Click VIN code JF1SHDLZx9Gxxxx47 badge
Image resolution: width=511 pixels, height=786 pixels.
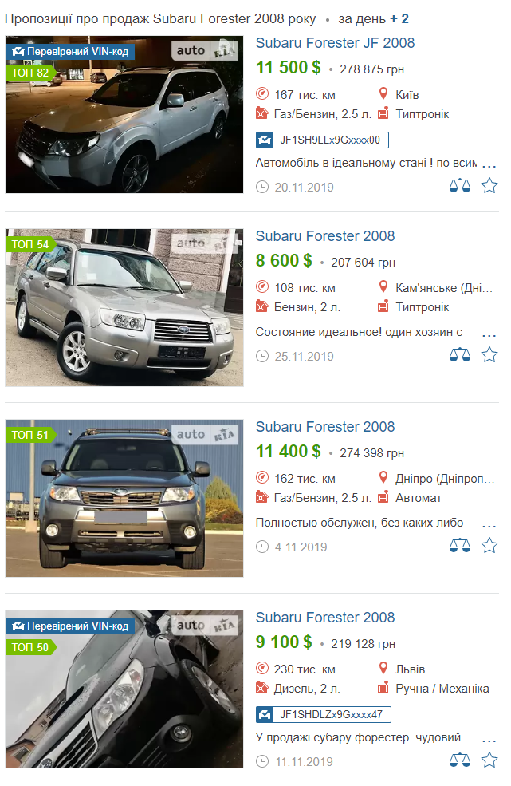click(323, 714)
